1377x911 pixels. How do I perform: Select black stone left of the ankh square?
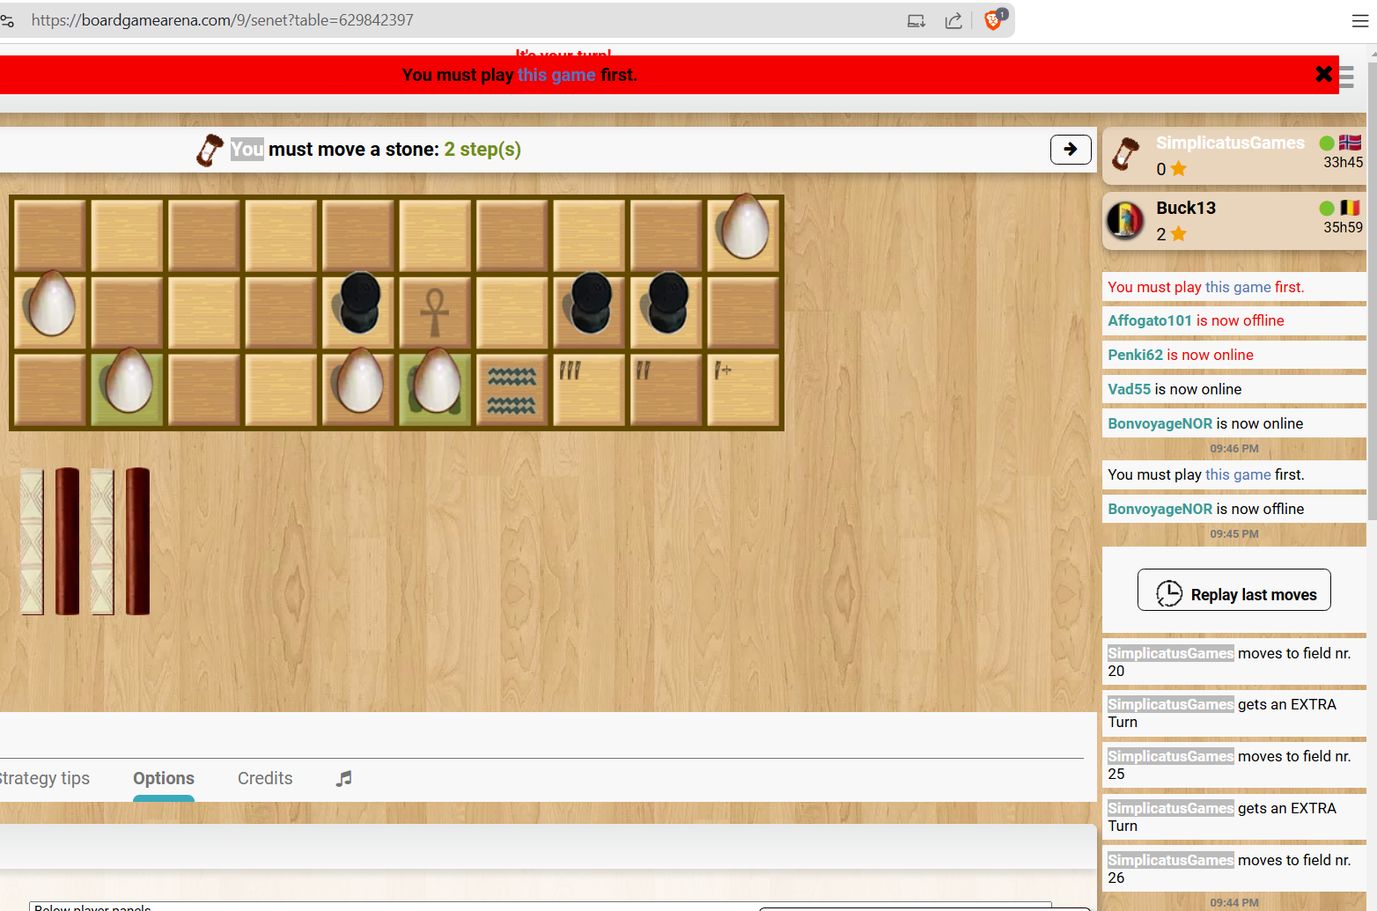(358, 302)
